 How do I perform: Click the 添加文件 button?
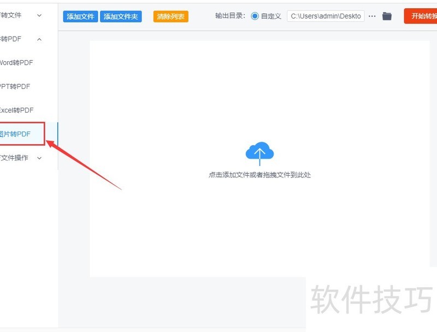click(80, 16)
